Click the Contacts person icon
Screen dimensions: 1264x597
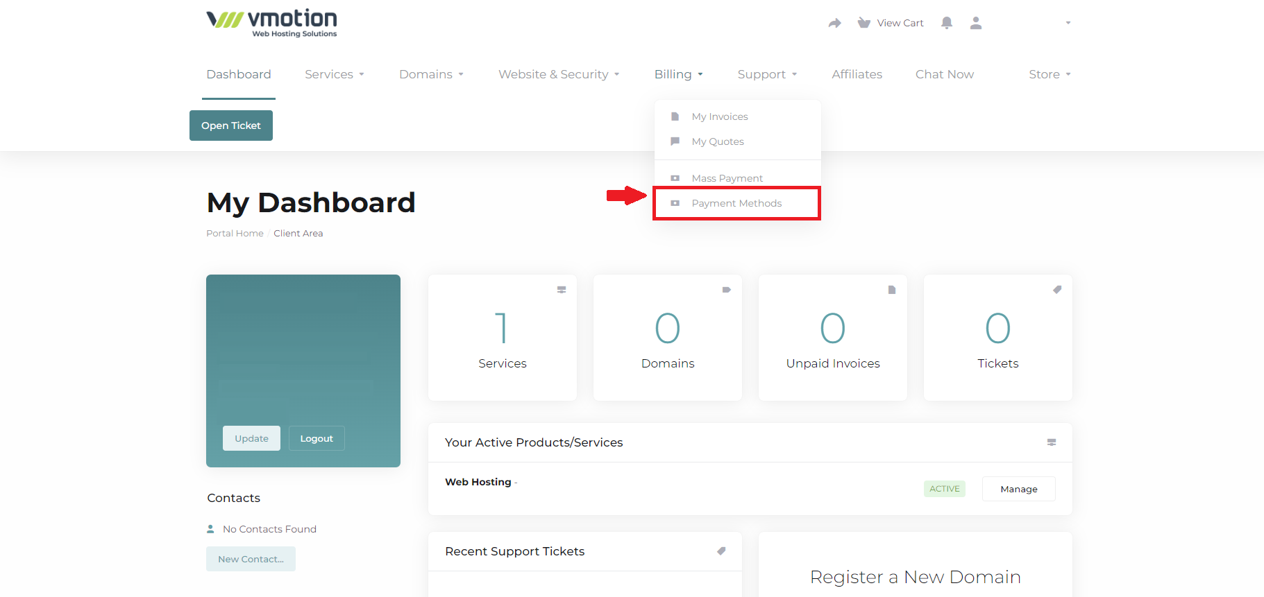coord(210,529)
